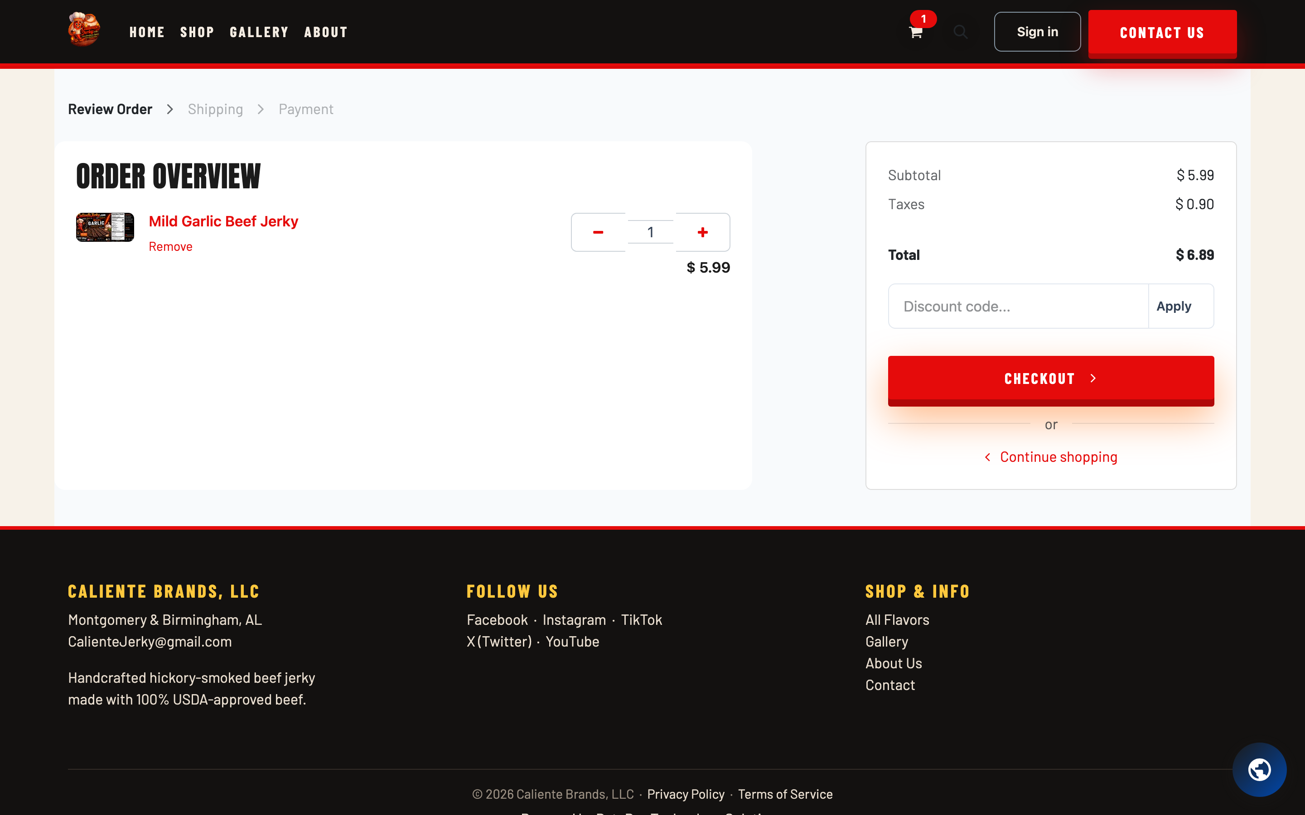This screenshot has width=1305, height=815.
Task: Open the Mild Garlic Beef Jerky product link
Action: click(x=223, y=221)
